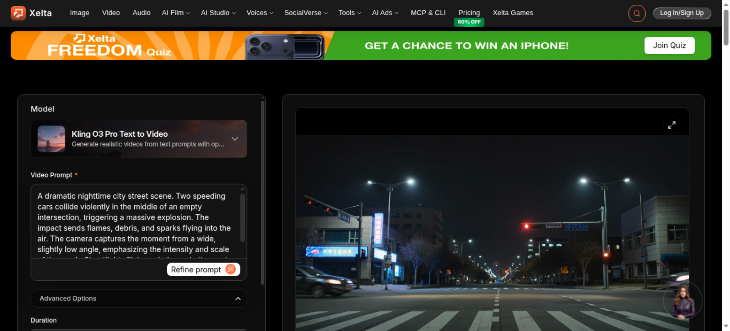Open Xelta Games link
The width and height of the screenshot is (730, 331).
(x=513, y=13)
